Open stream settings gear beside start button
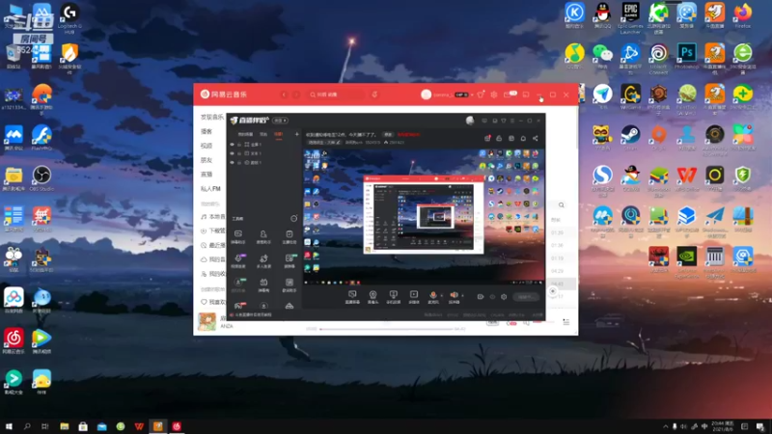Viewport: 772px width, 434px height. (504, 297)
